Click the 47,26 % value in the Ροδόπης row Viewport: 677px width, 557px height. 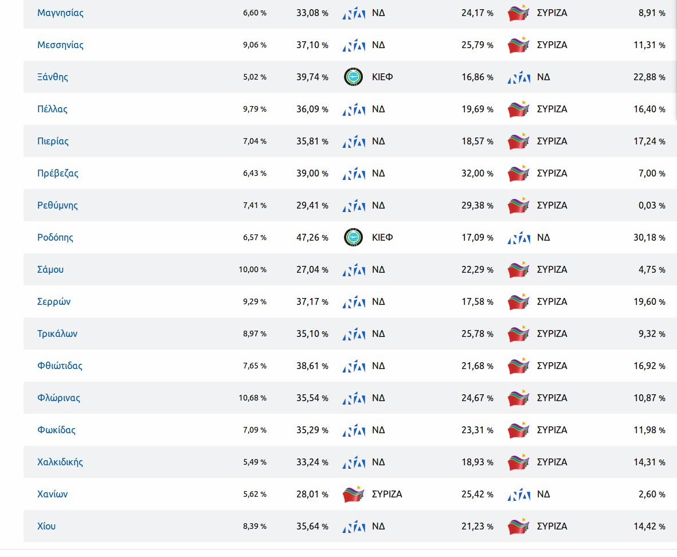pos(312,237)
